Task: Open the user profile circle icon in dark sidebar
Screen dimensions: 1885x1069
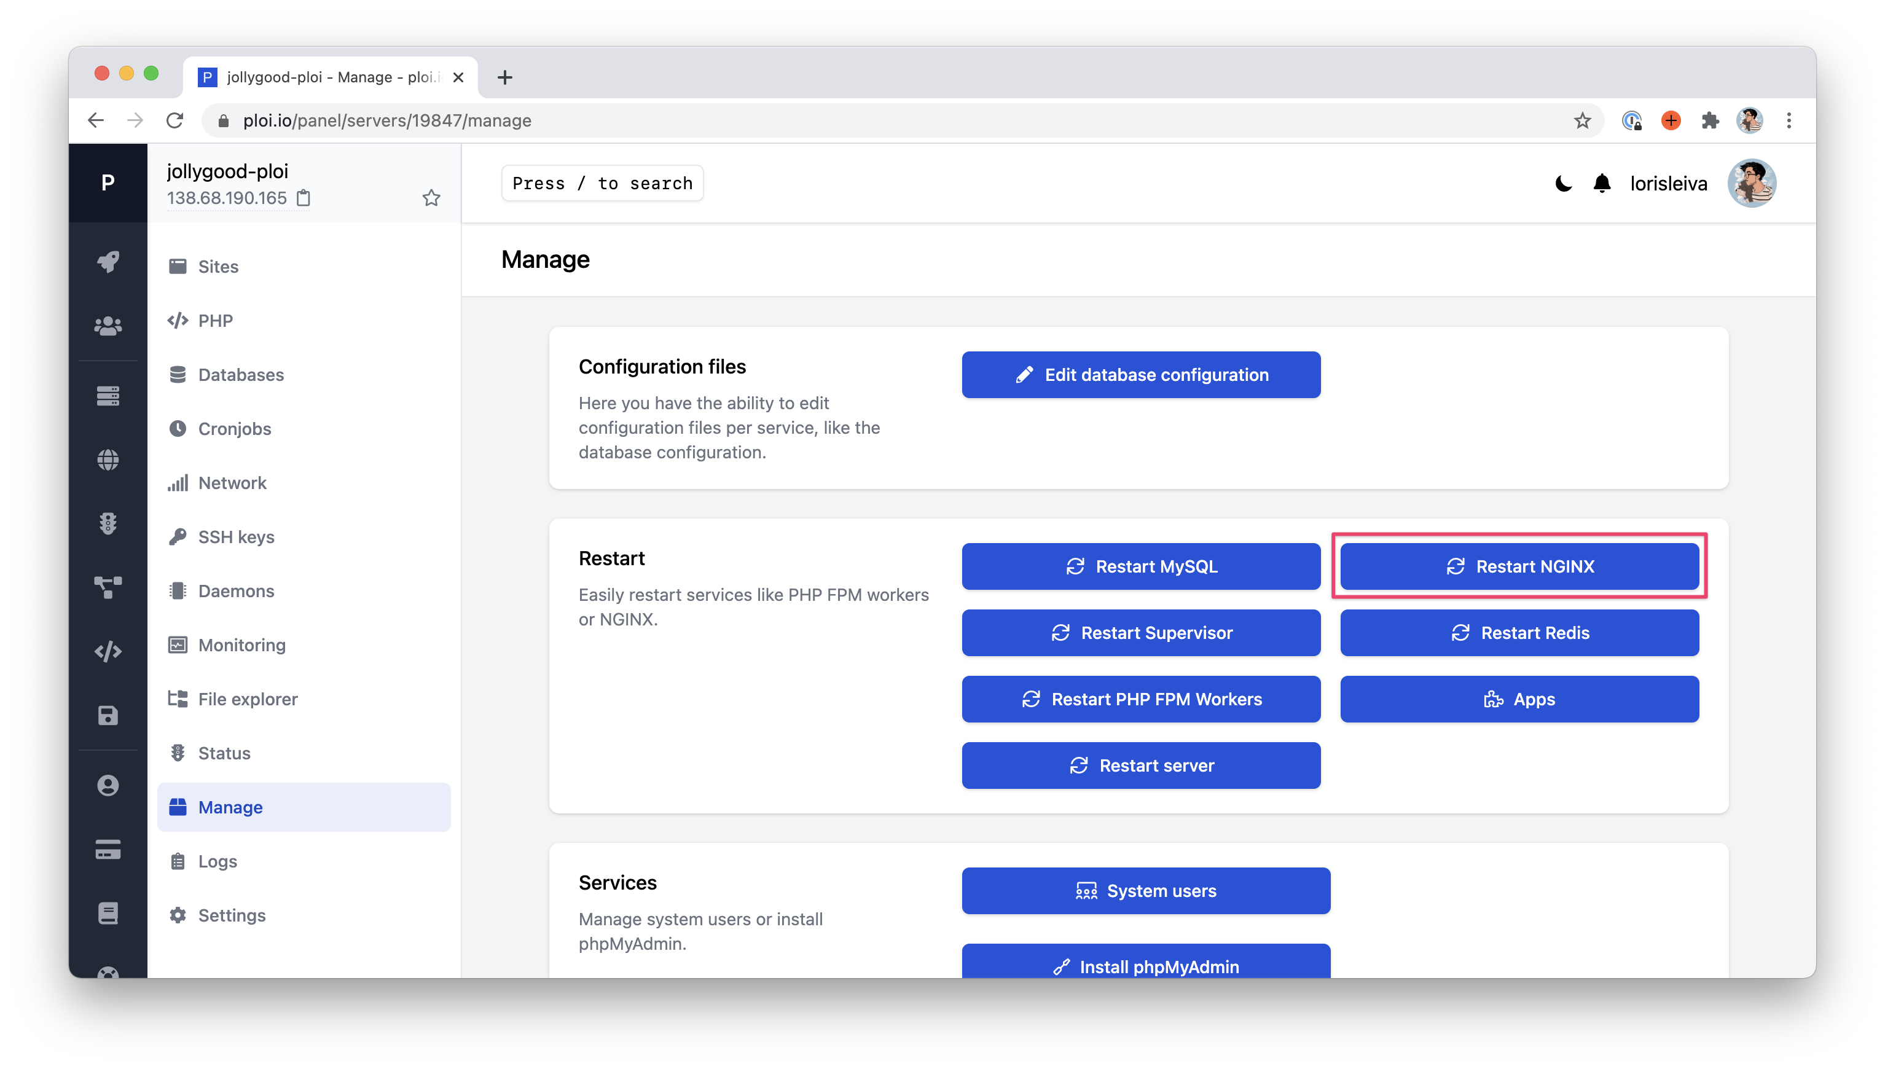Action: [108, 786]
